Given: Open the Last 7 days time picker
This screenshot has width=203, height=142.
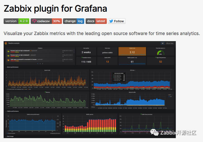Looking at the screenshot, I should 170,43.
